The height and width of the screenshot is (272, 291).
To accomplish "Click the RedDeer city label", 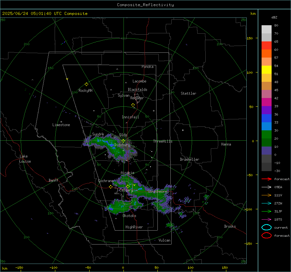I will 137,98.
